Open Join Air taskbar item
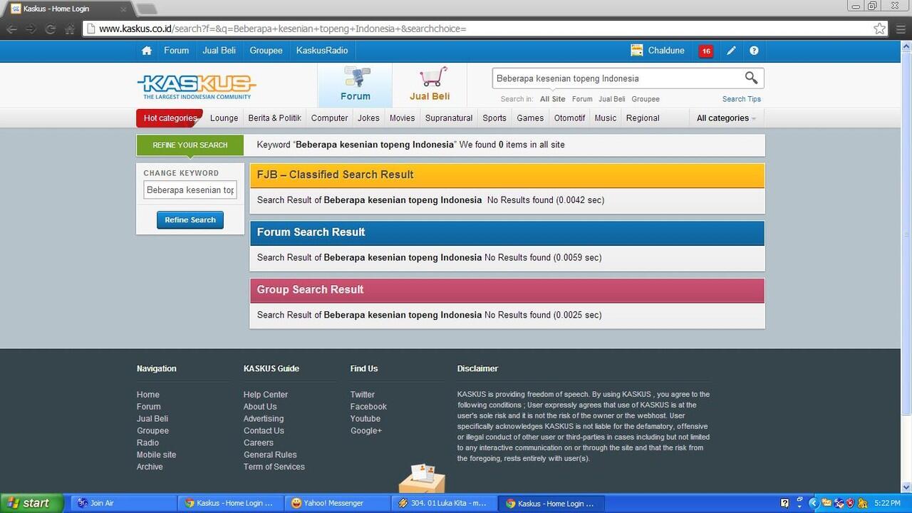 [123, 503]
